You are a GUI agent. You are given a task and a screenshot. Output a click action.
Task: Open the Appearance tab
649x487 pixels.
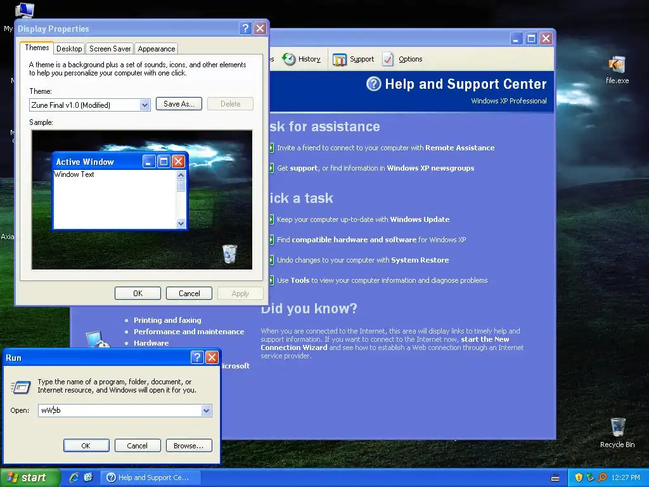156,48
